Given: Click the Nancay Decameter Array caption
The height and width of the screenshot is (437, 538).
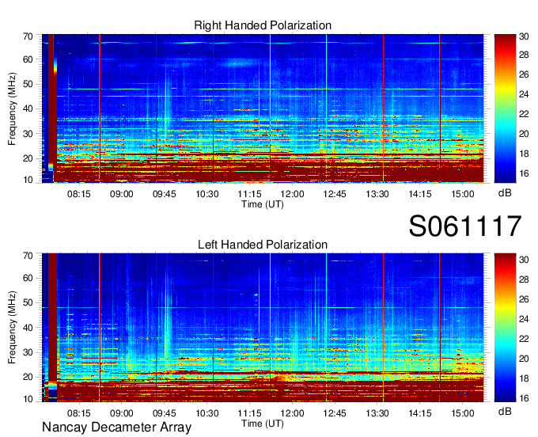Looking at the screenshot, I should coord(116,427).
